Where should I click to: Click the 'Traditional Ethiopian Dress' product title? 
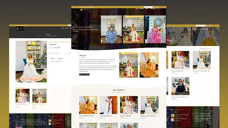tap(106, 116)
